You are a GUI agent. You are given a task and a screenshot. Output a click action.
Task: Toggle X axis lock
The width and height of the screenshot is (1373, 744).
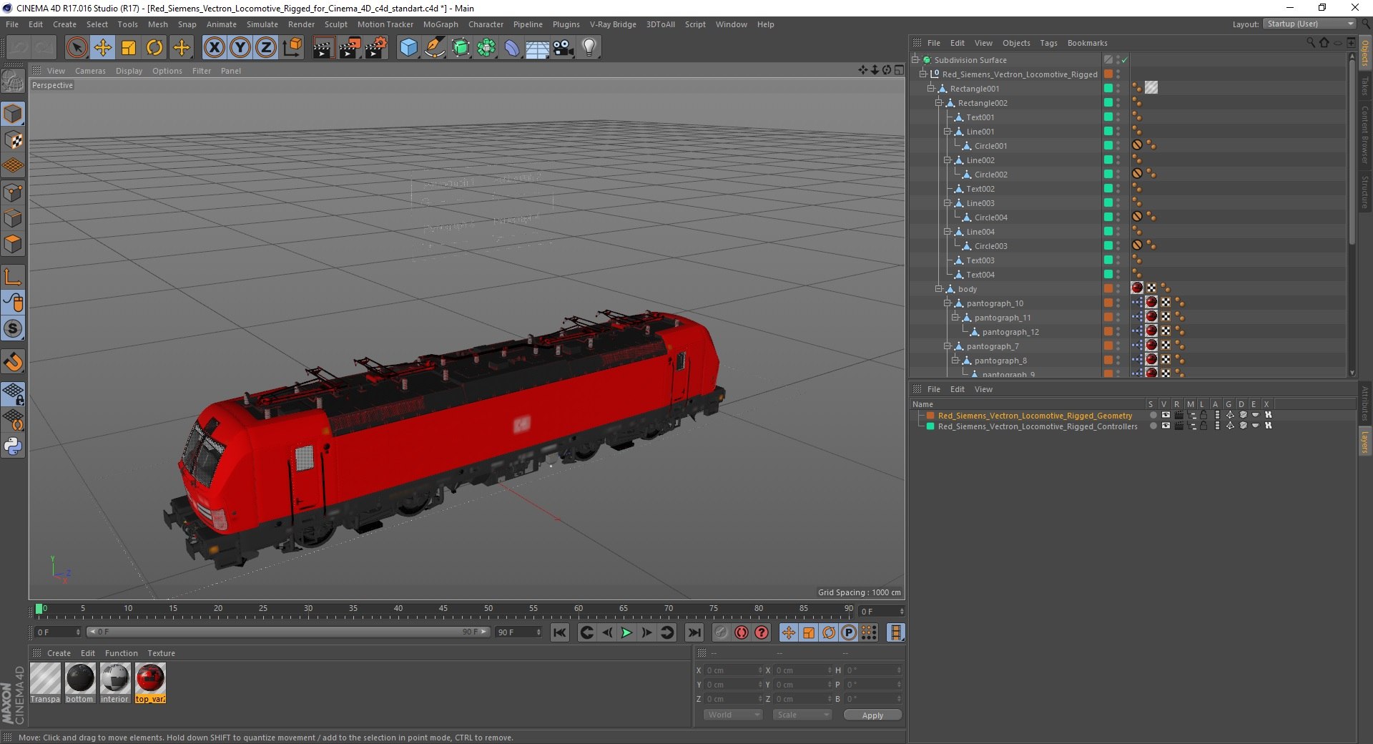click(x=214, y=48)
